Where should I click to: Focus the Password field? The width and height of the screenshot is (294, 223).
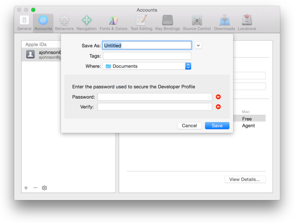coord(155,97)
